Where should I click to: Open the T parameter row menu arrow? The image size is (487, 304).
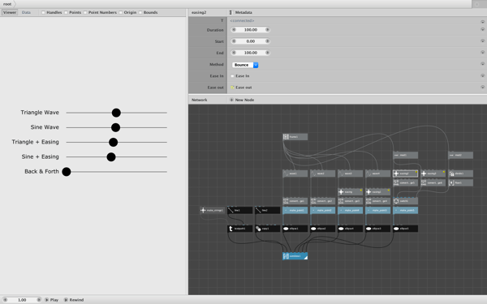tap(483, 22)
